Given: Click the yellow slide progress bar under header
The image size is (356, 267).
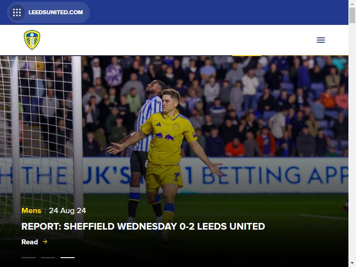Looking at the screenshot, I should click(247, 55).
